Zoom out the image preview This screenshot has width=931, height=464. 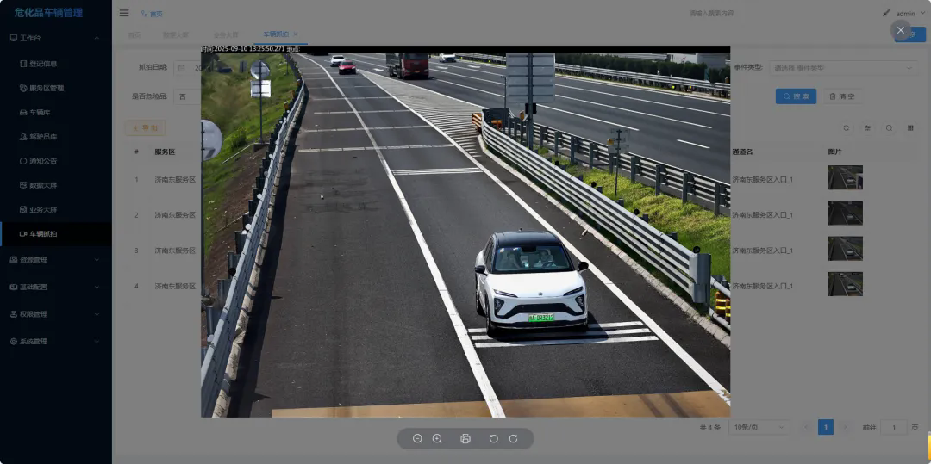pyautogui.click(x=417, y=439)
